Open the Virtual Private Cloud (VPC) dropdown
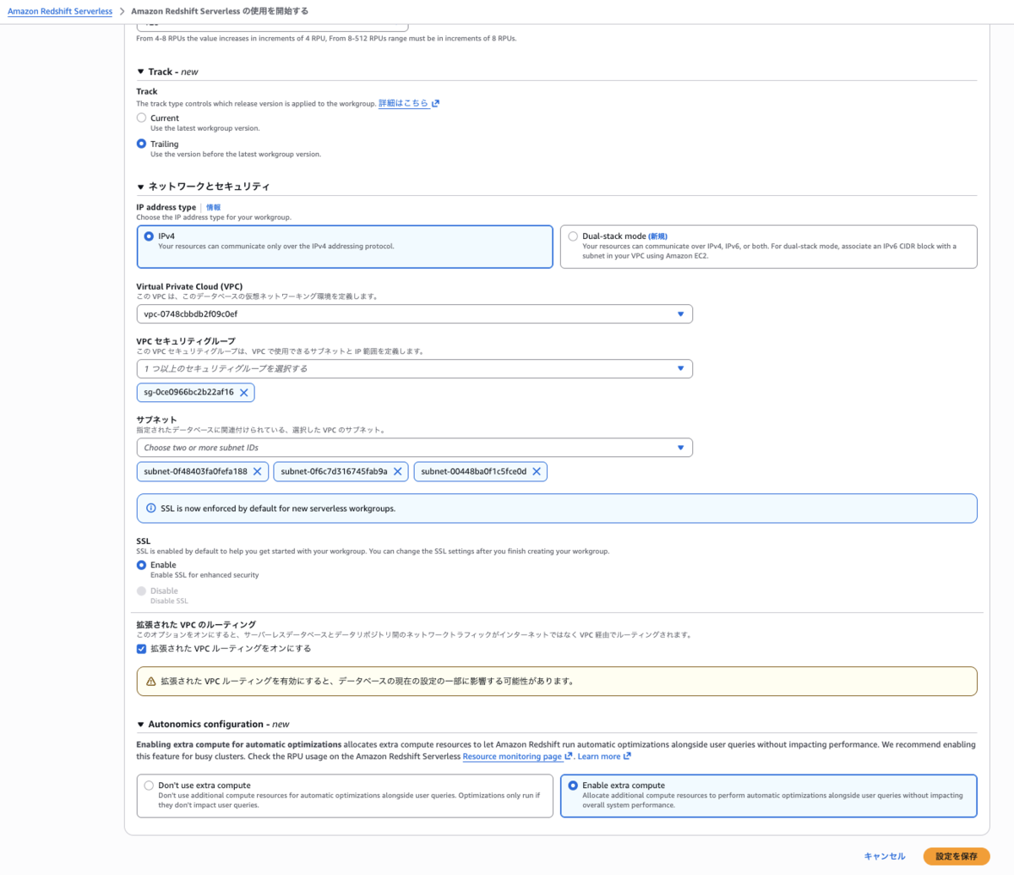Image resolution: width=1014 pixels, height=875 pixels. click(414, 314)
